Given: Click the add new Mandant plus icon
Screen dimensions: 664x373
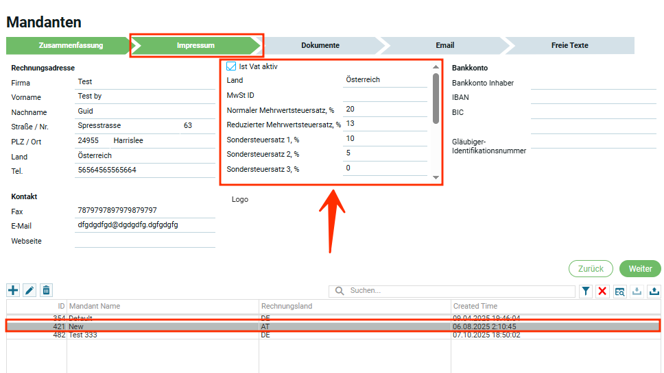Looking at the screenshot, I should tap(13, 290).
